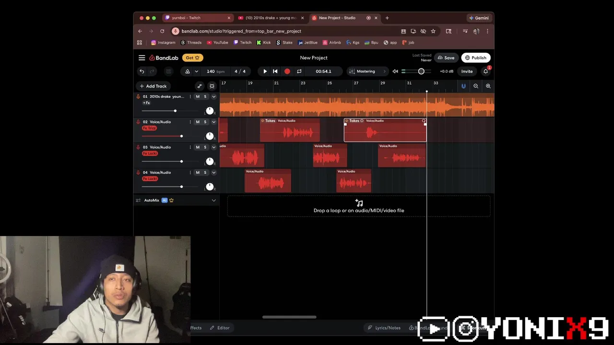Open the Editor tab
Image resolution: width=614 pixels, height=345 pixels.
pos(220,328)
